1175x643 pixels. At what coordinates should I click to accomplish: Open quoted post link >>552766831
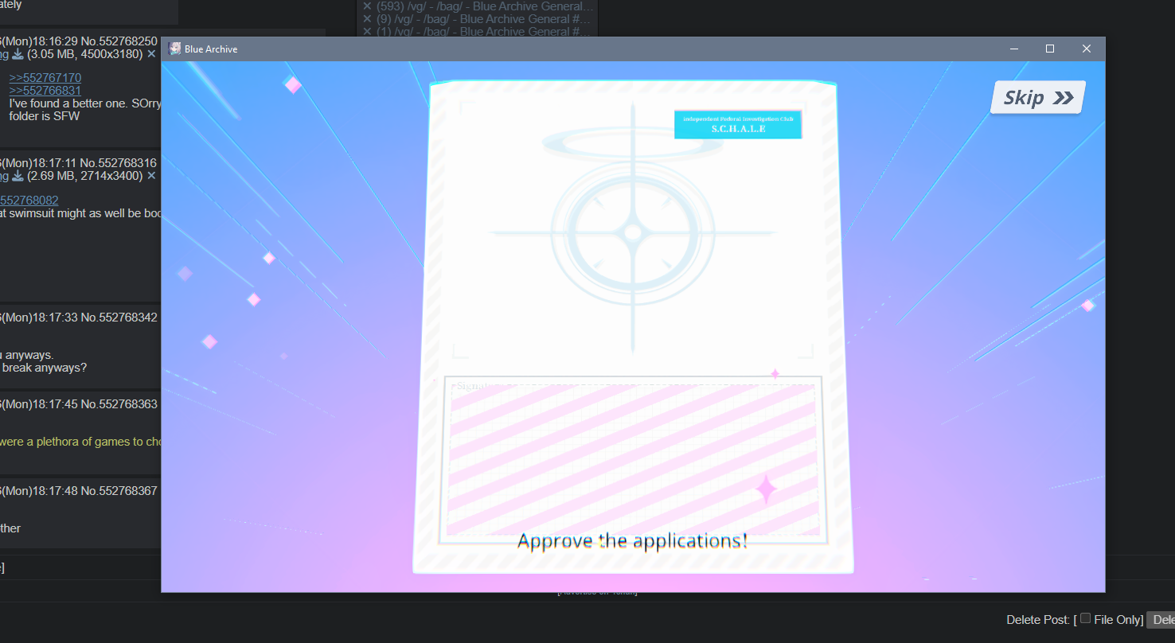[45, 91]
